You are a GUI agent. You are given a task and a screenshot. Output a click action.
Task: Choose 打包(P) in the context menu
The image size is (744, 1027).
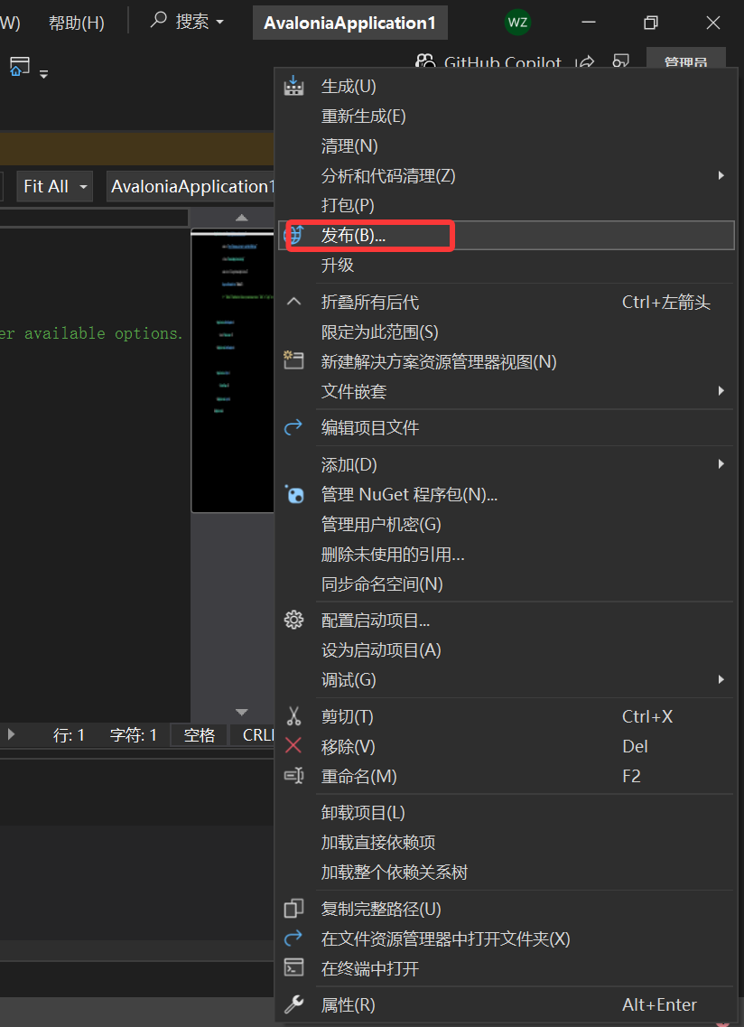tap(506, 205)
